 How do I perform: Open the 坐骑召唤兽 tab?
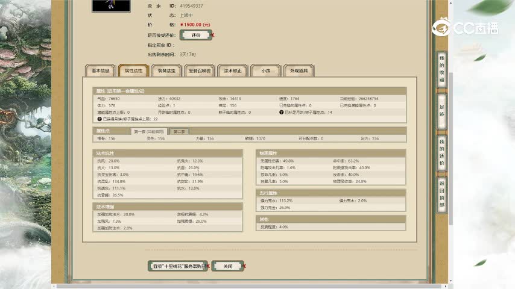(200, 71)
